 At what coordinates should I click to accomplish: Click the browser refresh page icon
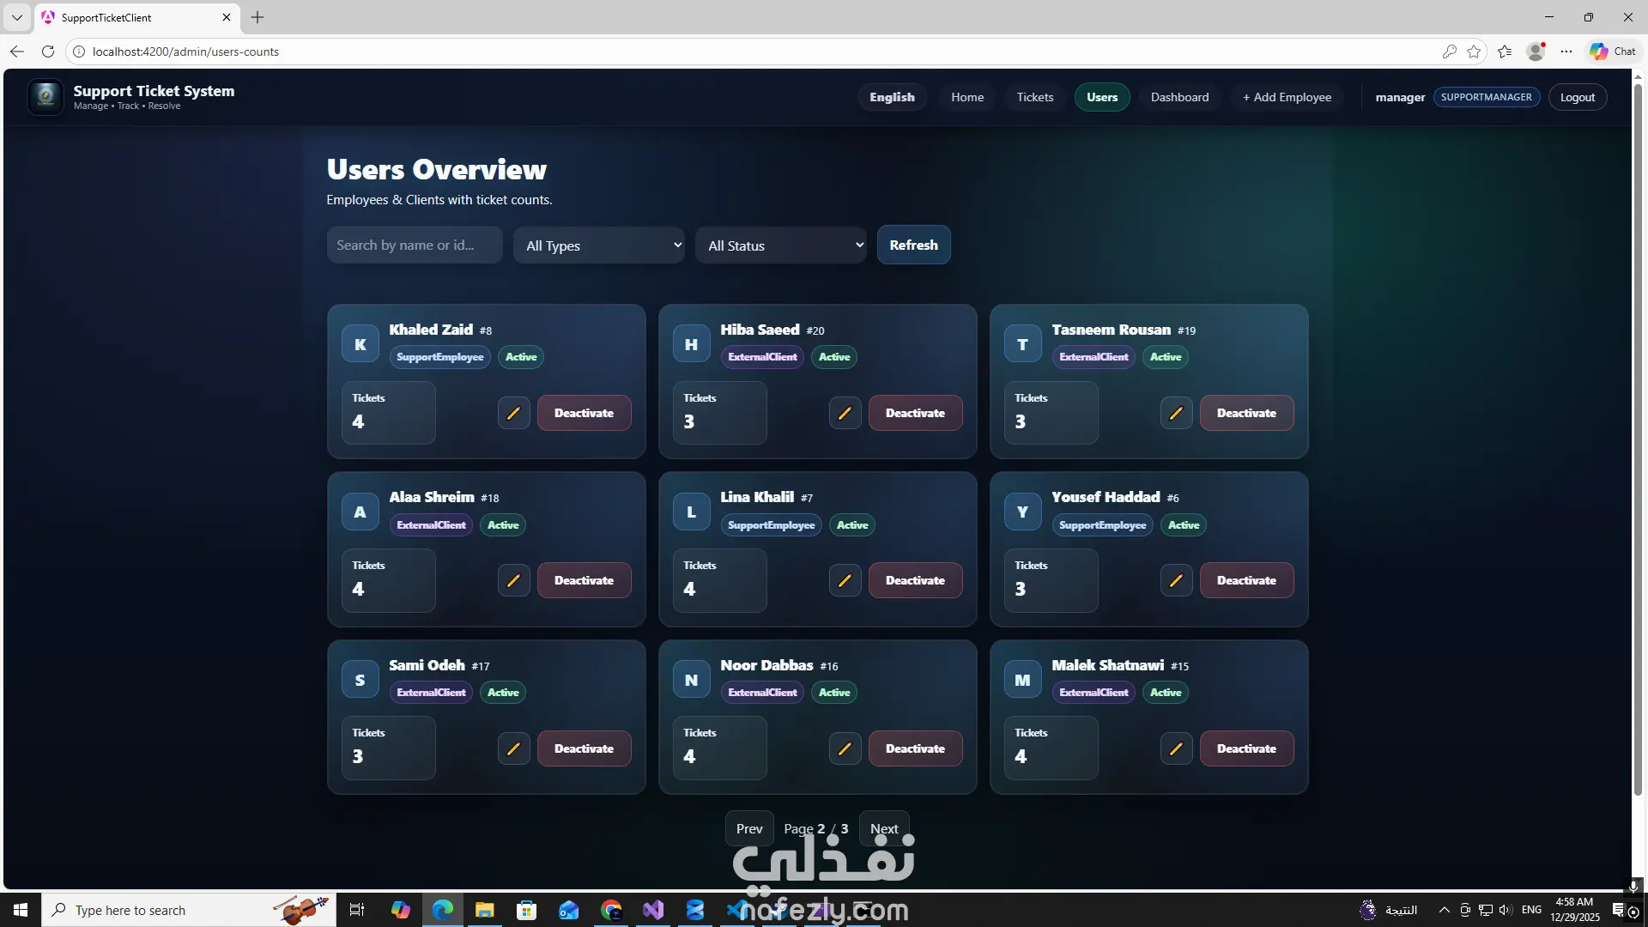(x=48, y=51)
